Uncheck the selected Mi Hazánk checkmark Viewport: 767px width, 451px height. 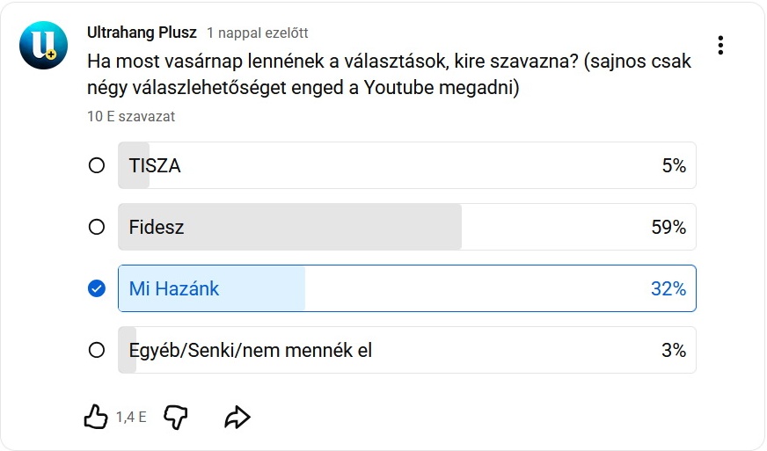pos(97,288)
